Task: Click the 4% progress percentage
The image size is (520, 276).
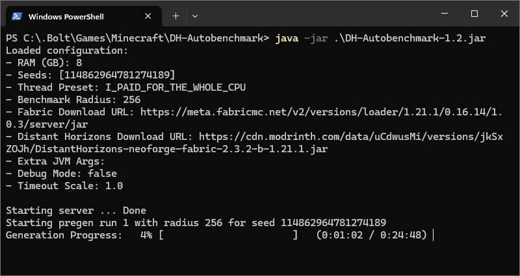Action: coord(146,235)
